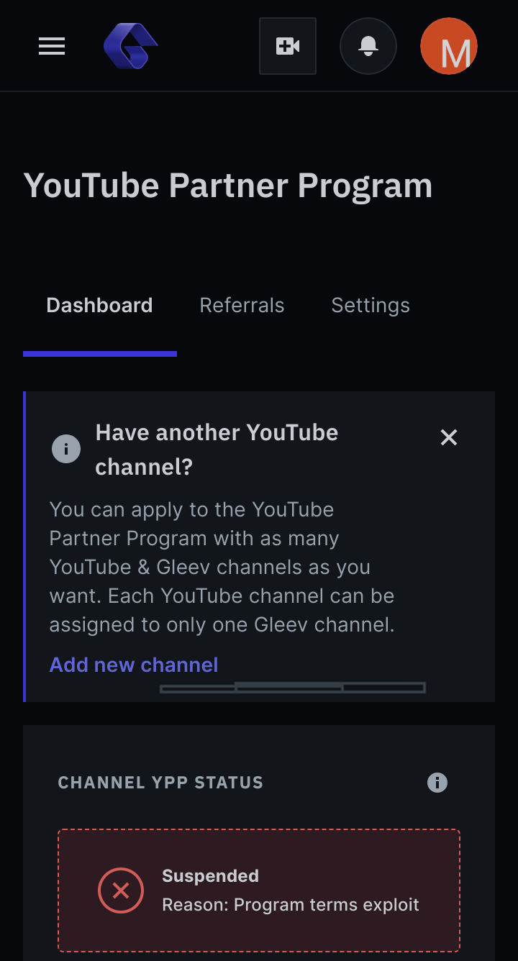The width and height of the screenshot is (518, 961).
Task: Click the "Reason: Program terms exploit" text
Action: point(291,905)
